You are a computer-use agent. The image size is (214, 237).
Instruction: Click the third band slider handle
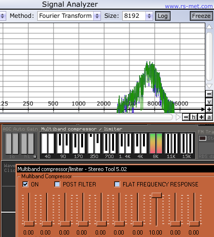point(65,224)
